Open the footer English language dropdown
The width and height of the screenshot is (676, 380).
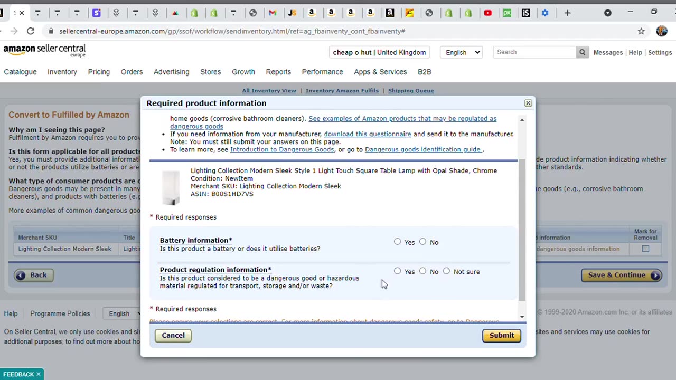pos(123,313)
